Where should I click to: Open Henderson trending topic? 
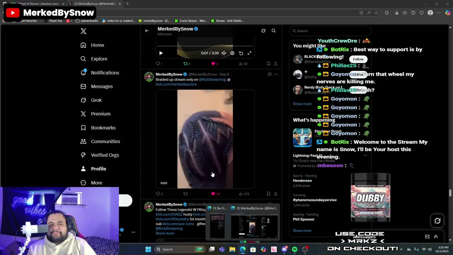pos(303,181)
